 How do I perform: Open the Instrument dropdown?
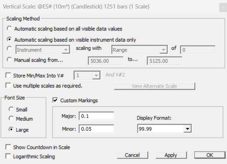(x=66, y=50)
